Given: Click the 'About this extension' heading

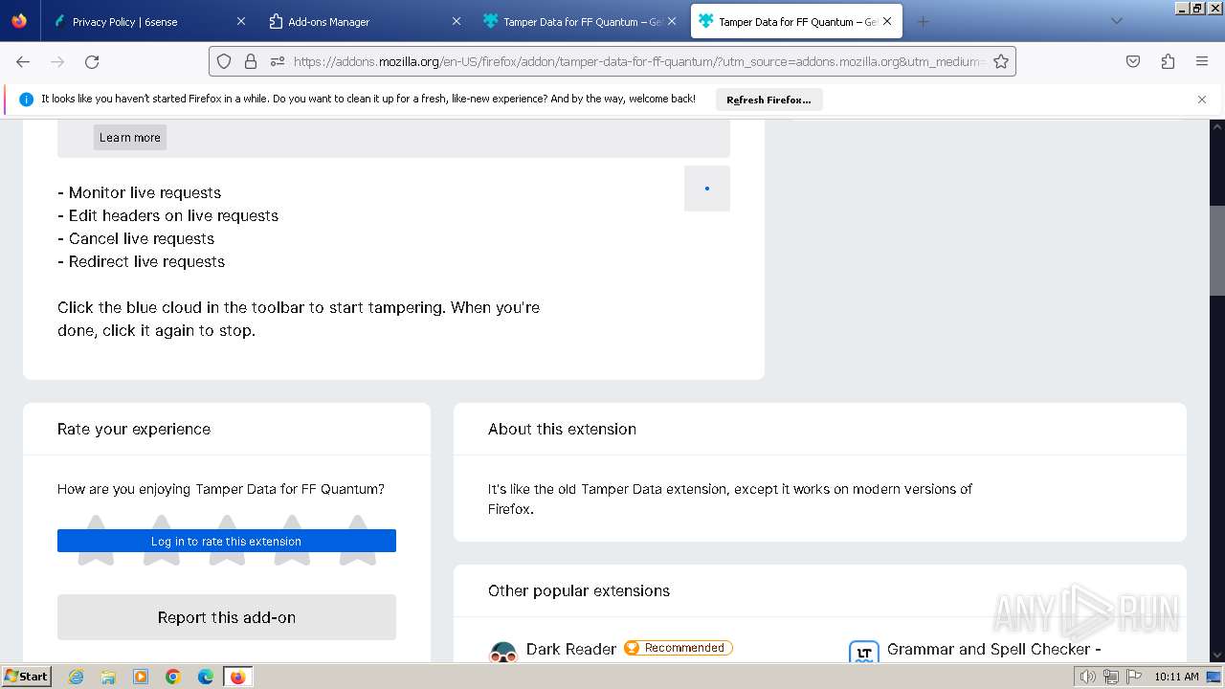Looking at the screenshot, I should click(562, 429).
